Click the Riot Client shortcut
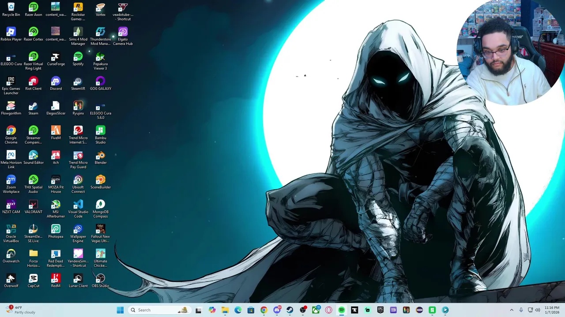 pos(33,84)
